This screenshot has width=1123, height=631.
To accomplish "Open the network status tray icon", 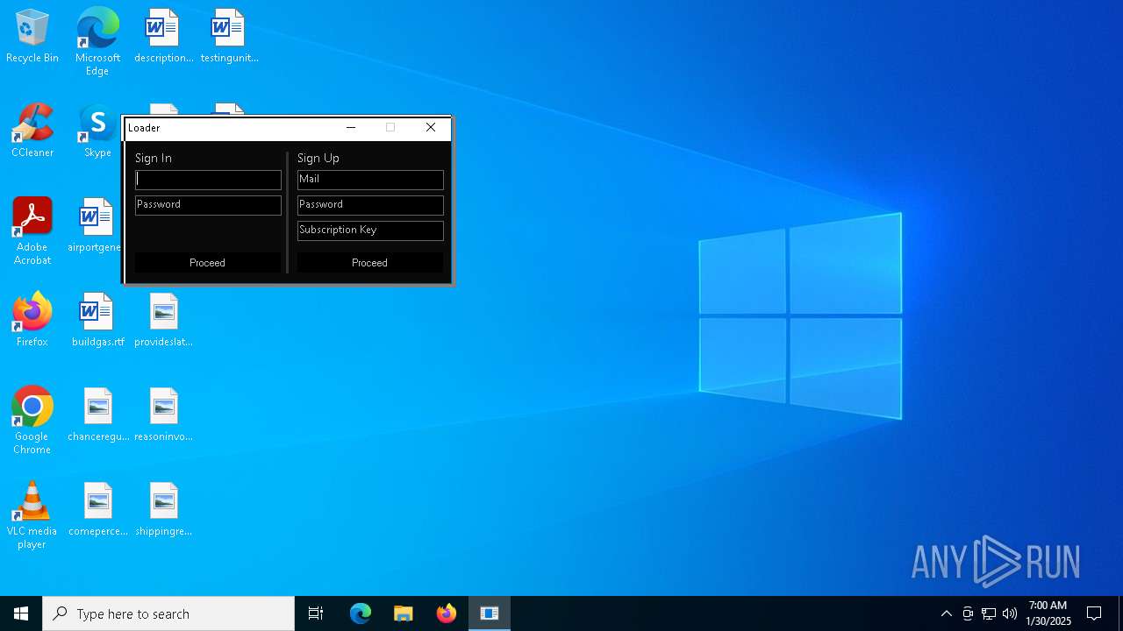I will pos(989,613).
